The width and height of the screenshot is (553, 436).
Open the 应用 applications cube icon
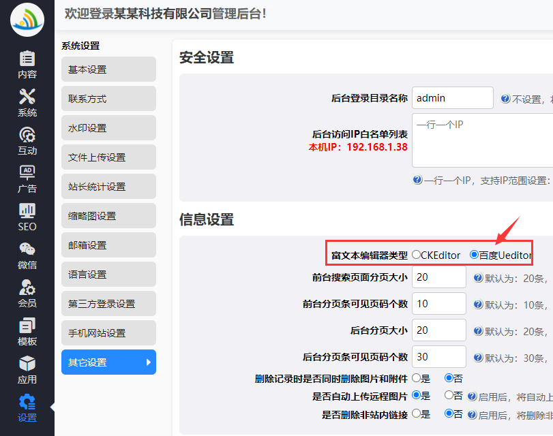pyautogui.click(x=27, y=364)
